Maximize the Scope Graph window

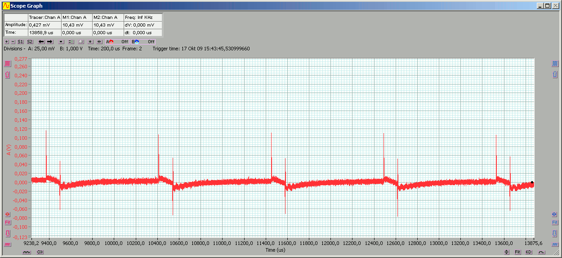[547, 6]
